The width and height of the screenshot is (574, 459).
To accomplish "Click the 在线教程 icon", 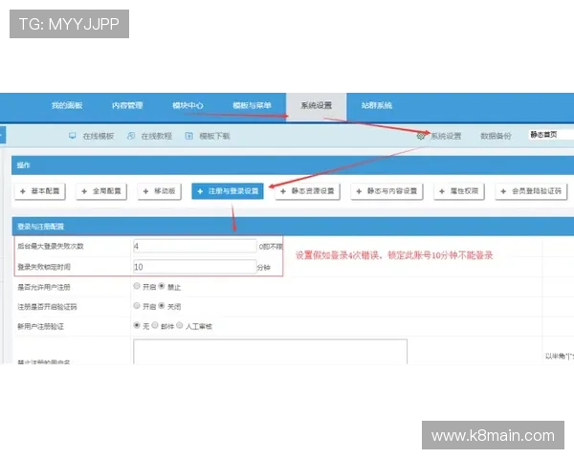I will (x=131, y=136).
